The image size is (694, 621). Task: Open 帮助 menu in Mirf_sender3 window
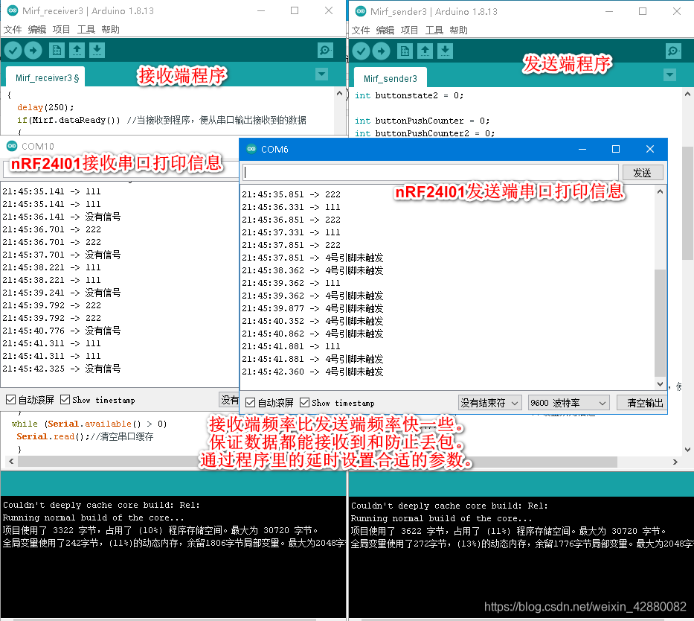pos(458,30)
